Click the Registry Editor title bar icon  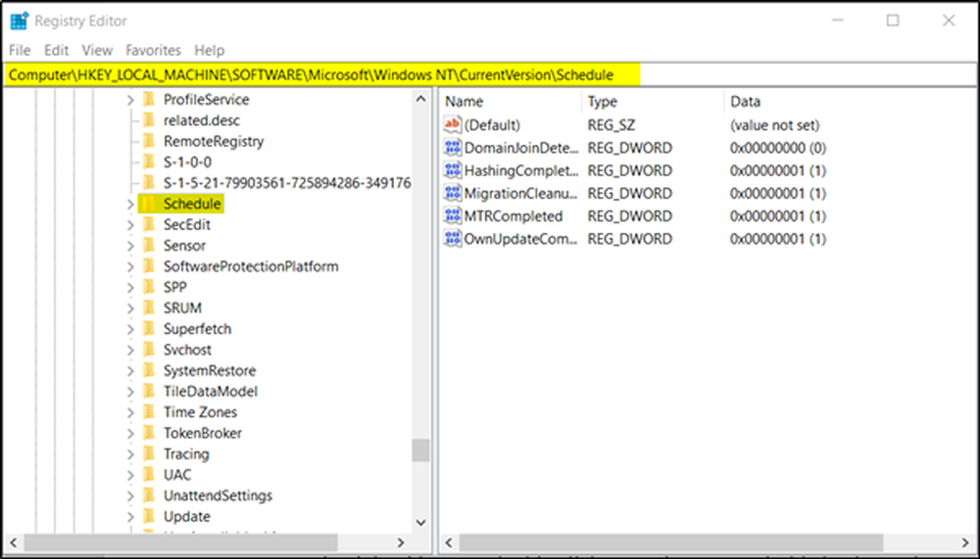point(19,21)
